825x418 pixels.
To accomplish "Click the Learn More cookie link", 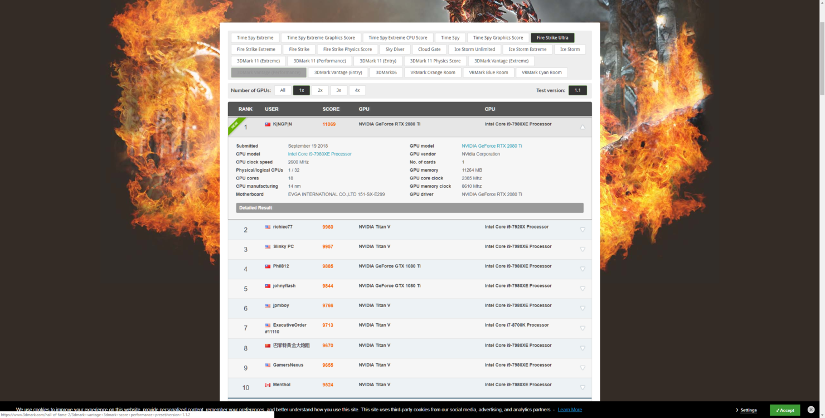I will point(570,410).
